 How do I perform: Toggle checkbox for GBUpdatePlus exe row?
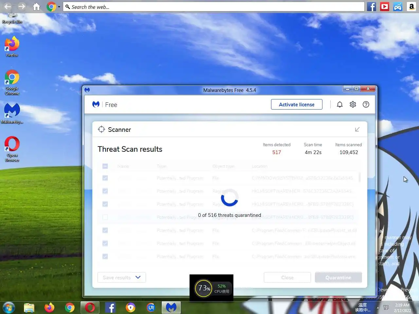click(105, 256)
